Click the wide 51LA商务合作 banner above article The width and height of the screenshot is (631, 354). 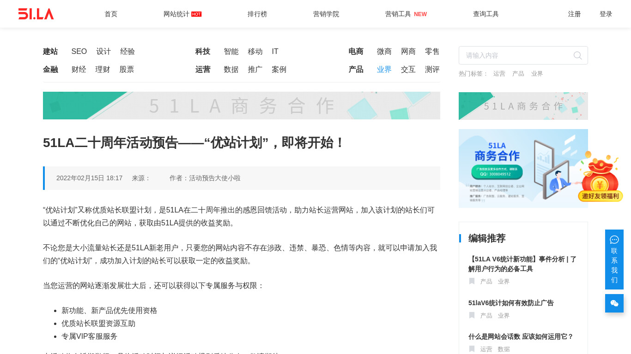(x=242, y=106)
